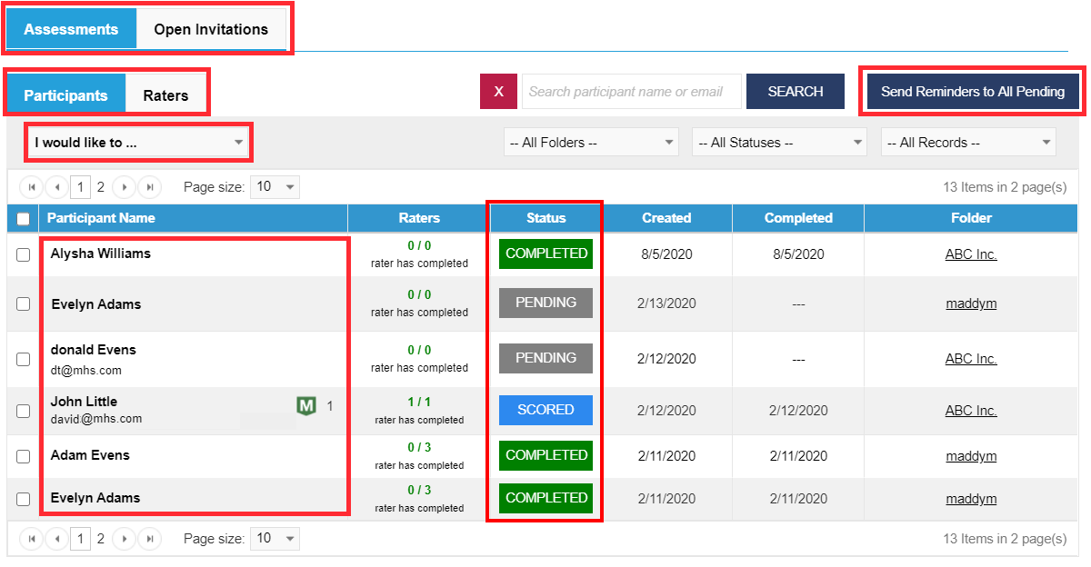Click 0 / 3 rater count for Adam Evens
Image resolution: width=1091 pixels, height=567 pixels.
[x=419, y=447]
